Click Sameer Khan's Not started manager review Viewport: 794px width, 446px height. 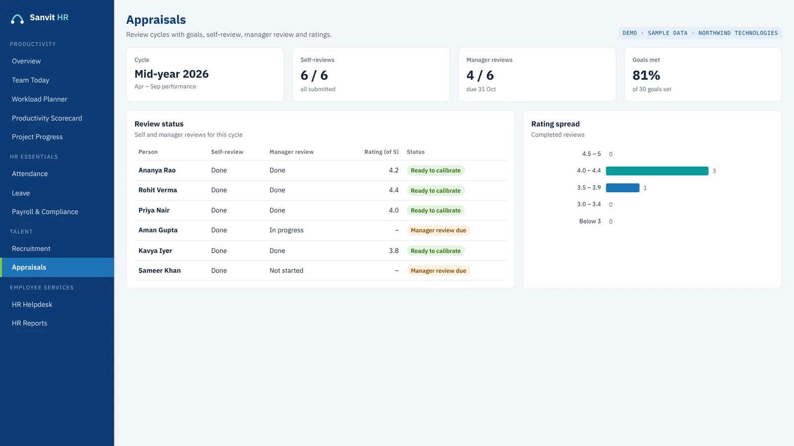(286, 271)
